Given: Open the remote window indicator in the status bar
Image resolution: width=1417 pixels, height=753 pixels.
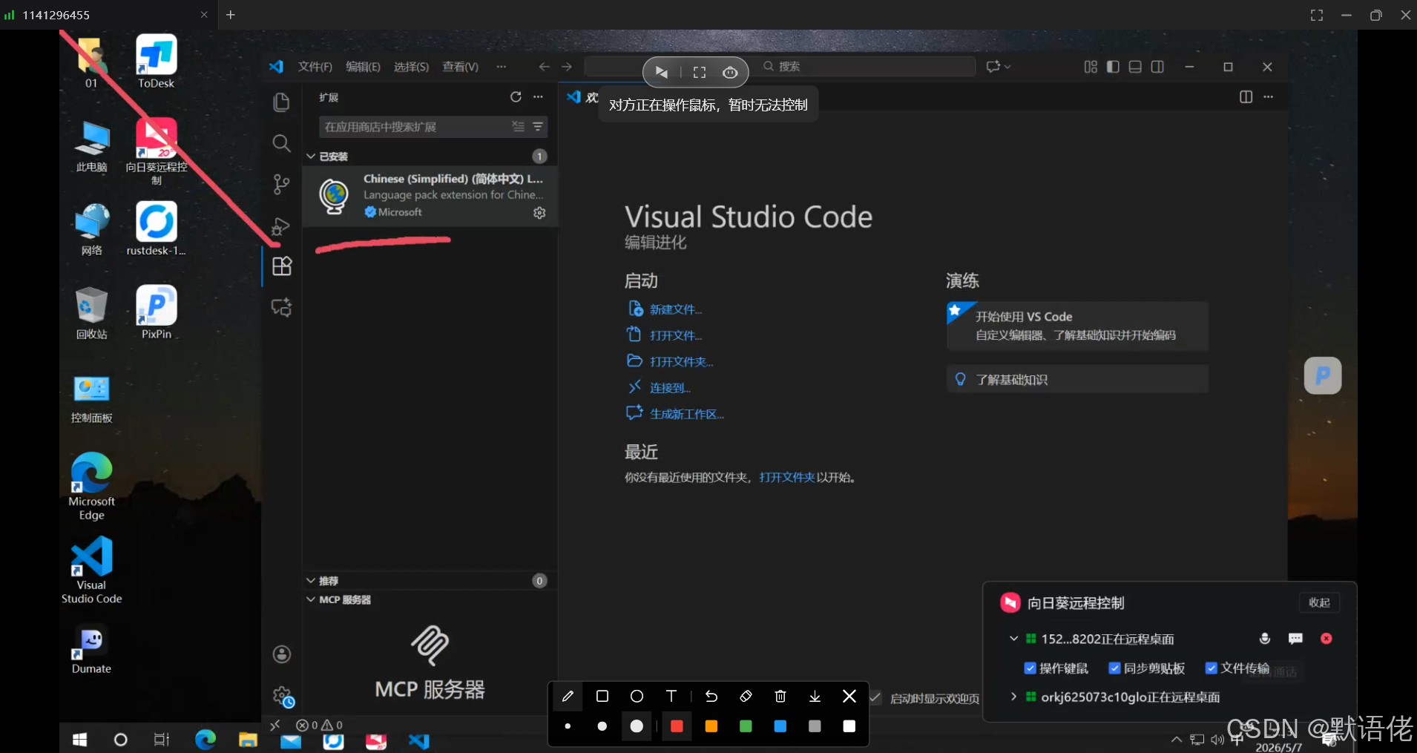Looking at the screenshot, I should (275, 725).
